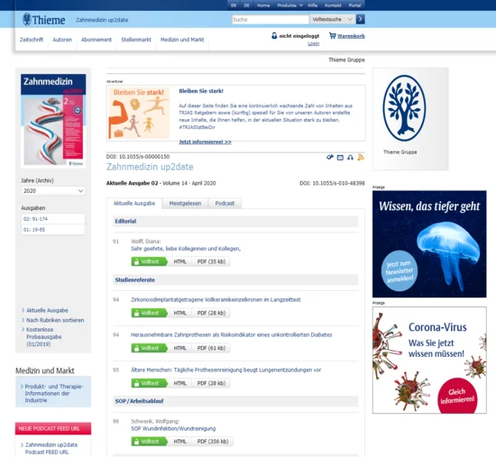Image resolution: width=496 pixels, height=457 pixels.
Task: Open the Jahre (Archiv) 2020 dropdown
Action: (53, 191)
